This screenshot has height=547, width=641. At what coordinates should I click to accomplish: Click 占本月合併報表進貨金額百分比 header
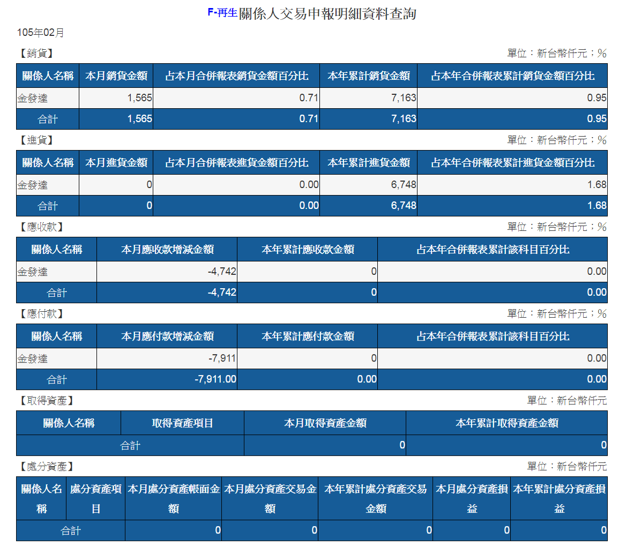tap(236, 162)
